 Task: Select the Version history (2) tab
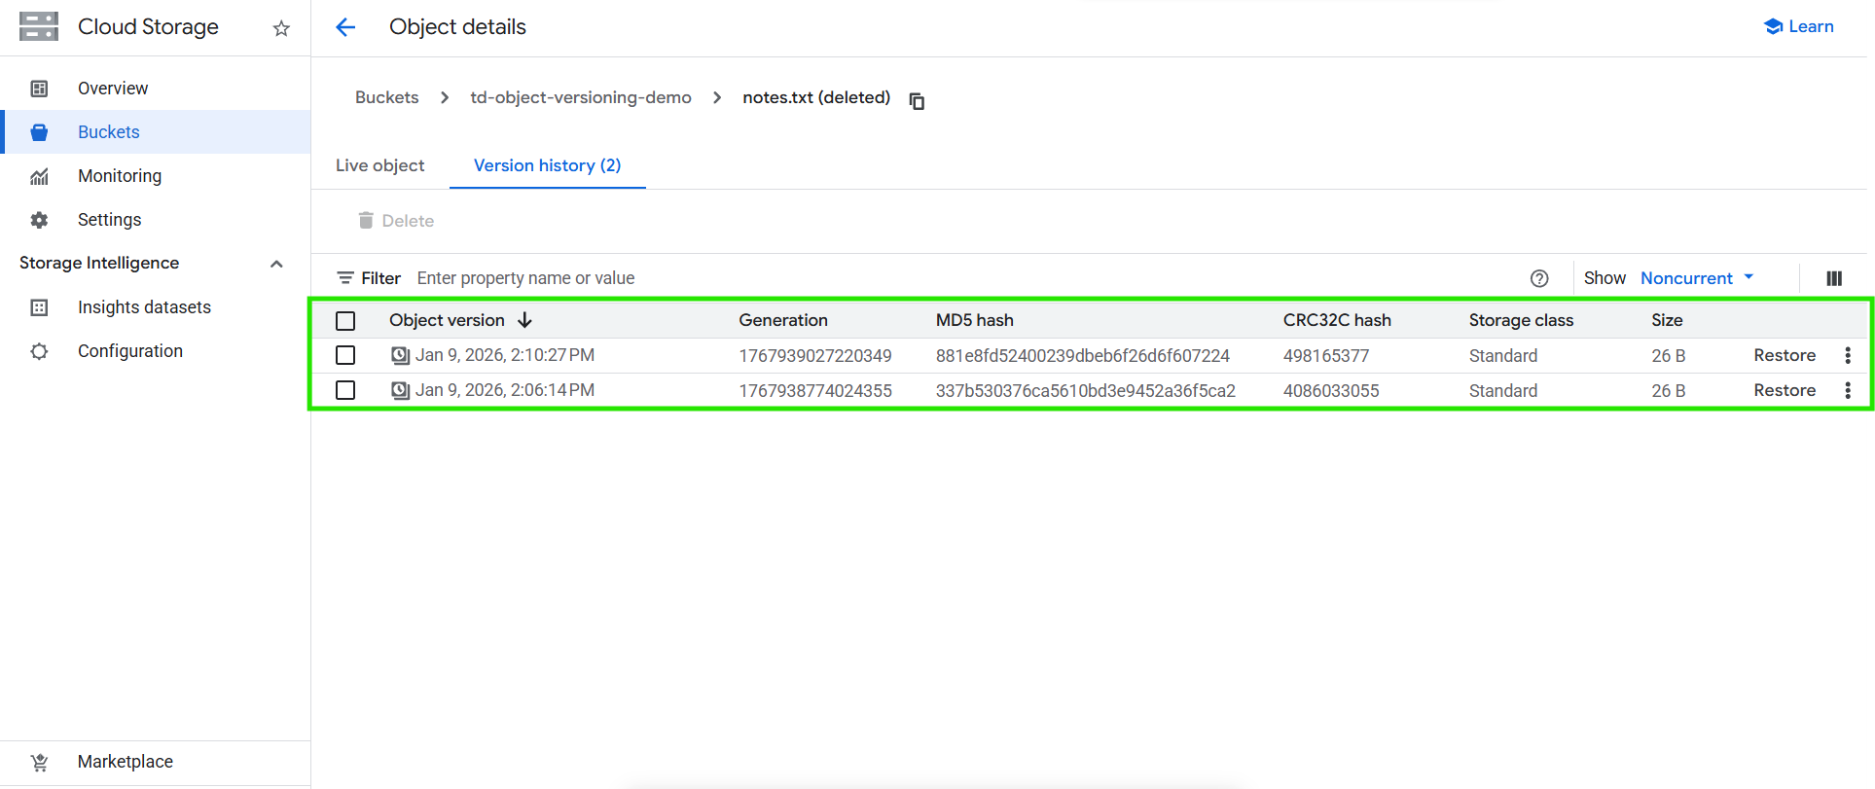pyautogui.click(x=547, y=165)
